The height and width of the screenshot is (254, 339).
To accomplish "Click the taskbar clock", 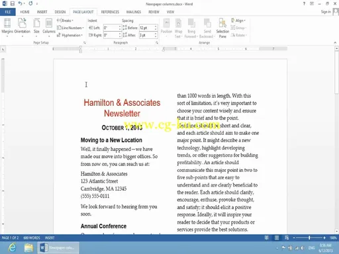I will pos(326,248).
